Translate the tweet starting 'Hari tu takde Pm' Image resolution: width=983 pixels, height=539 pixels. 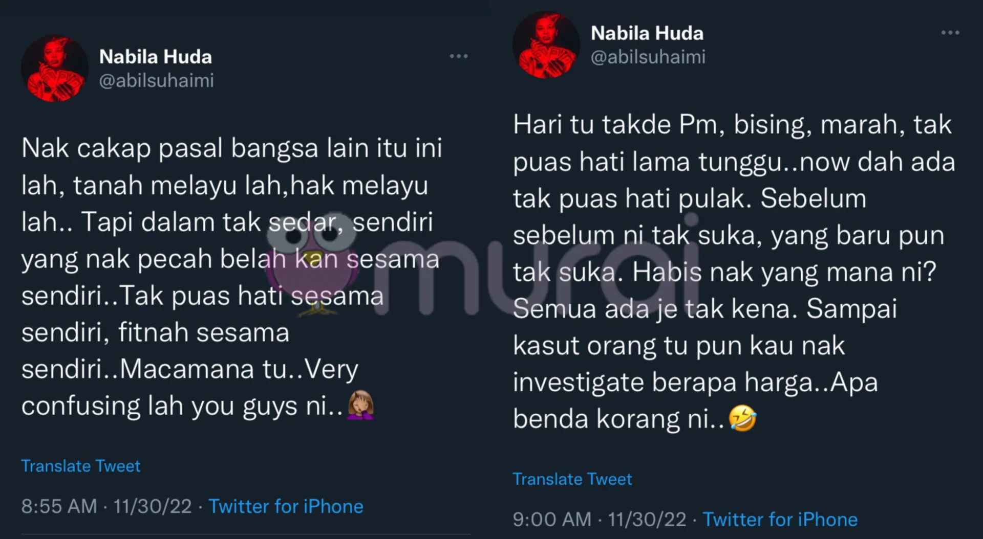[572, 479]
